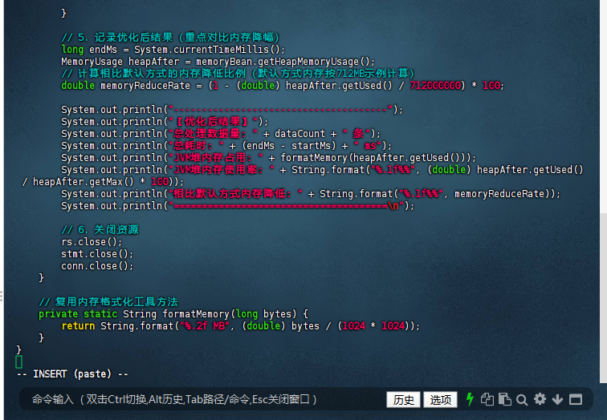Viewport: 607px width, 420px height.
Task: Click the vertical scrollbar on the right edge
Action: pyautogui.click(x=603, y=297)
